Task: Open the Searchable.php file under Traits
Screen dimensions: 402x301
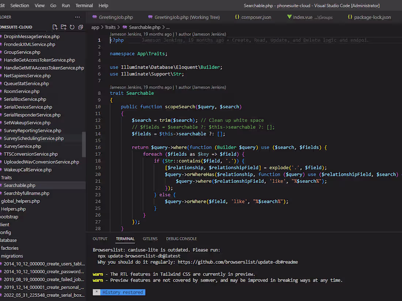Action: click(20, 185)
